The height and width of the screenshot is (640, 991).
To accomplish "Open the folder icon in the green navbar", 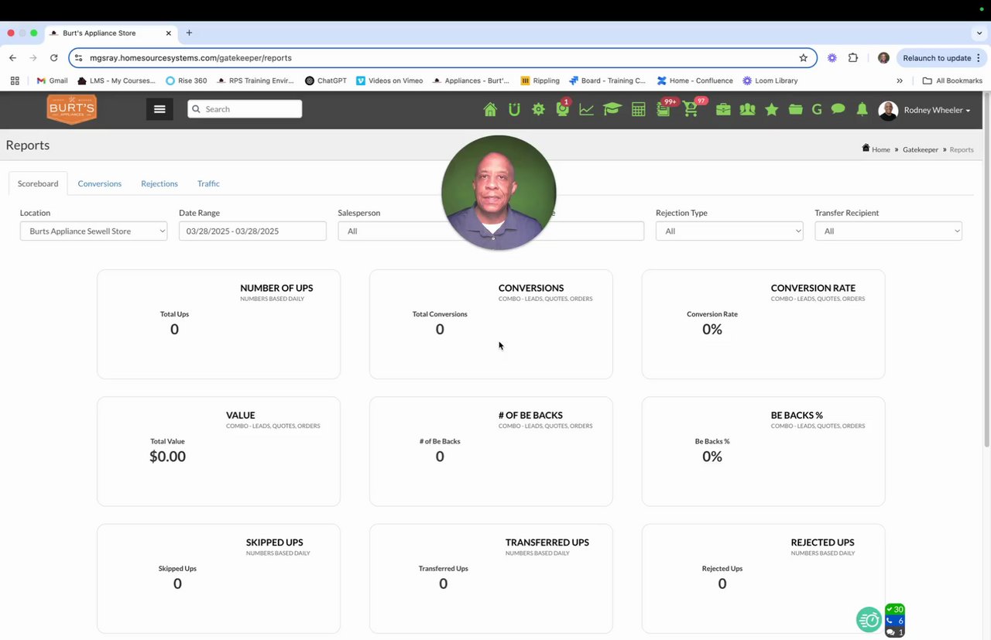I will [x=796, y=110].
